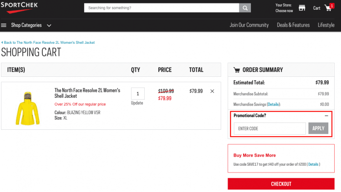Screen dimensions: 341x192
Task: Open Buy More Save More Details link
Action: click(x=313, y=164)
